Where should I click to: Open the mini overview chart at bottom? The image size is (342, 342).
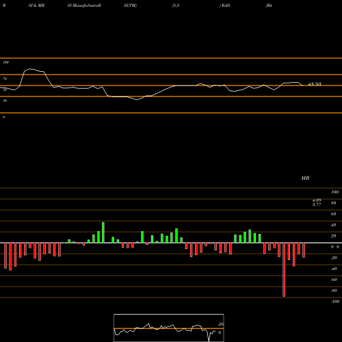point(169,328)
